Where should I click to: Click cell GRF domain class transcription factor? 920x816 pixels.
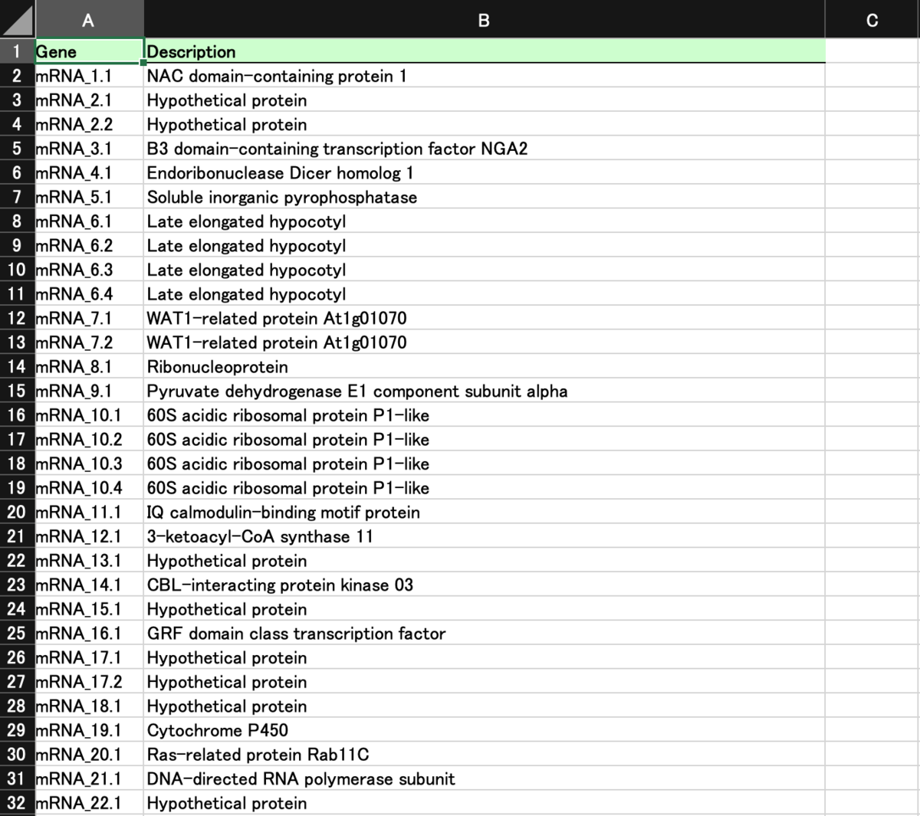(485, 634)
